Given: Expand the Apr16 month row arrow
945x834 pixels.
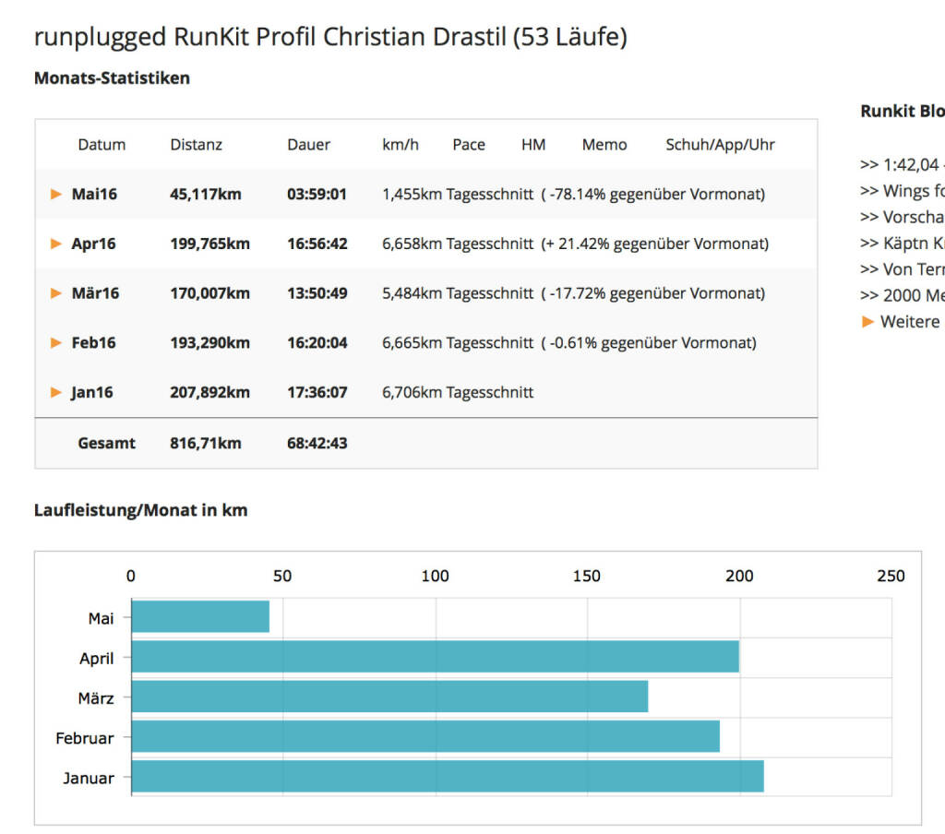Looking at the screenshot, I should coord(56,244).
